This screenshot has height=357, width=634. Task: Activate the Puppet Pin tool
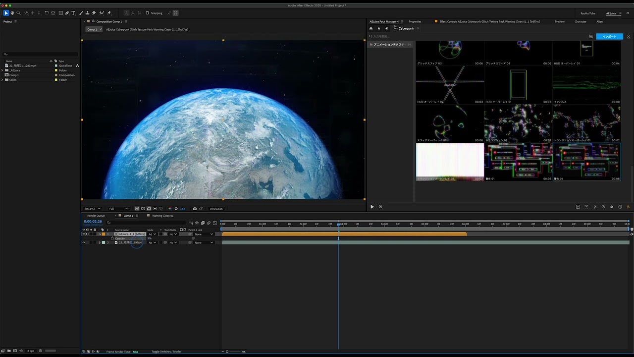tap(109, 13)
